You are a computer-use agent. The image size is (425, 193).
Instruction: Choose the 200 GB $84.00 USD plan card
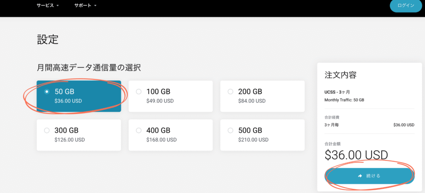tap(262, 96)
